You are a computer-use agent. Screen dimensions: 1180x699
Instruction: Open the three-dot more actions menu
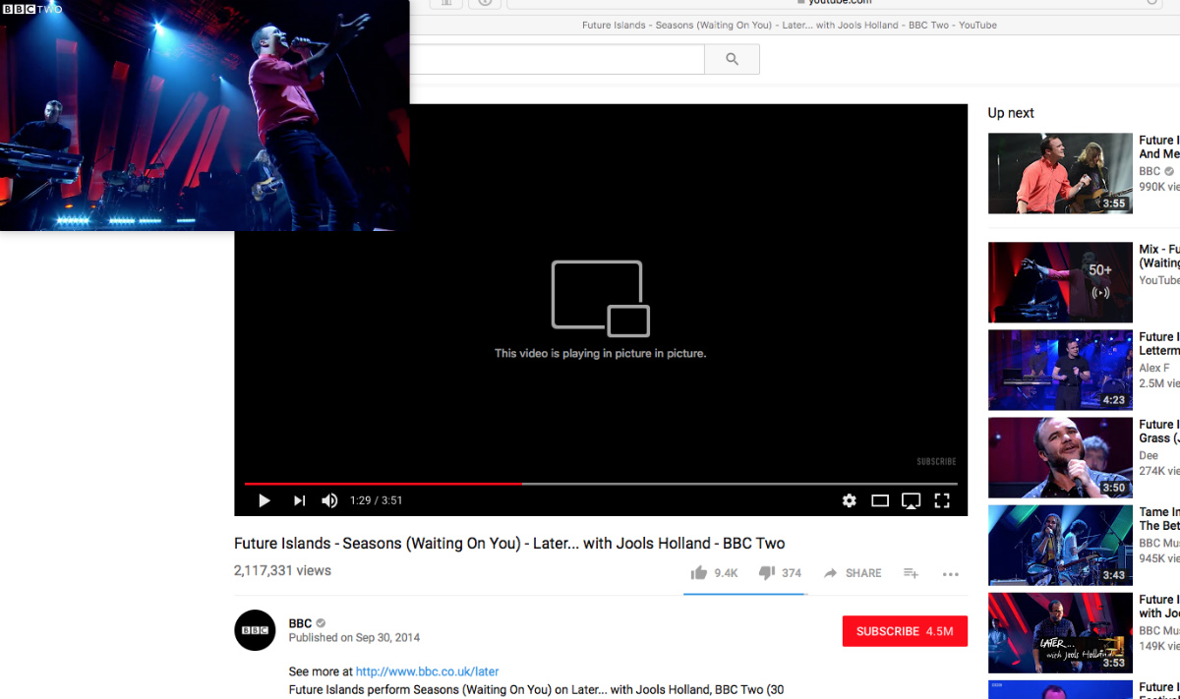pyautogui.click(x=950, y=574)
